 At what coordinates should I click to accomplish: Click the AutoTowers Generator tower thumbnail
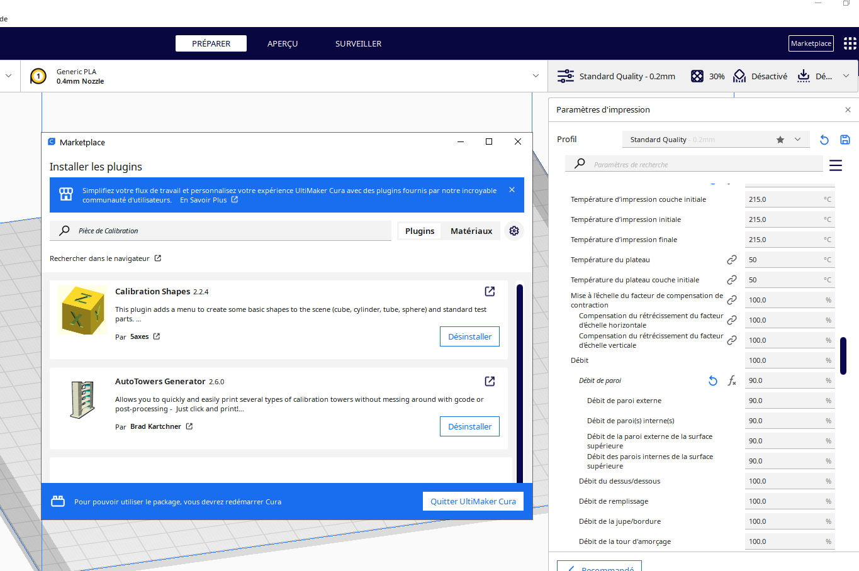click(82, 400)
